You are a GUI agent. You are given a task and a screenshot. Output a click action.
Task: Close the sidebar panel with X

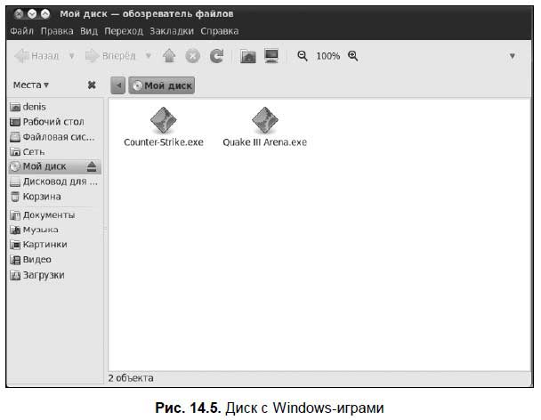coord(91,85)
